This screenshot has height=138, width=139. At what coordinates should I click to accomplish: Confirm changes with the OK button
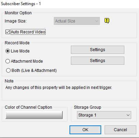[x=85, y=130]
